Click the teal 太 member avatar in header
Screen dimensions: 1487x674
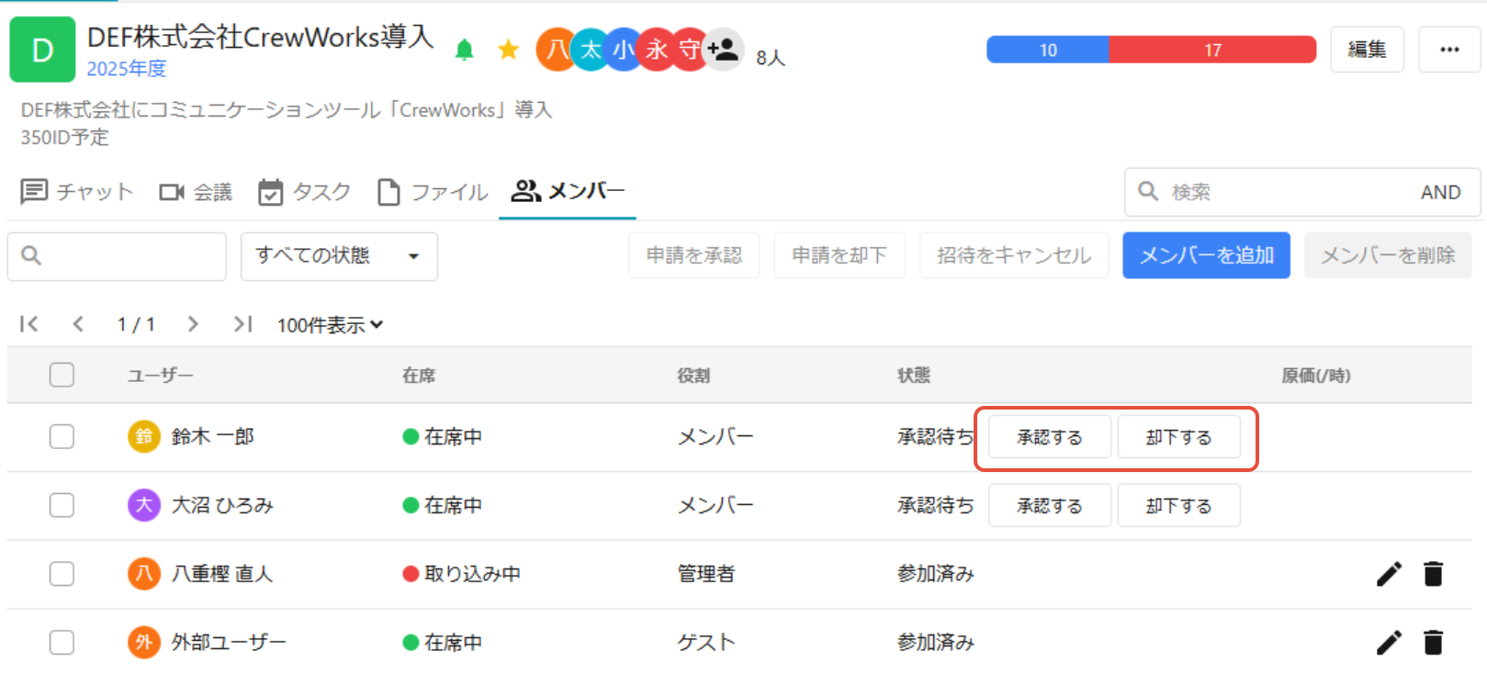590,50
